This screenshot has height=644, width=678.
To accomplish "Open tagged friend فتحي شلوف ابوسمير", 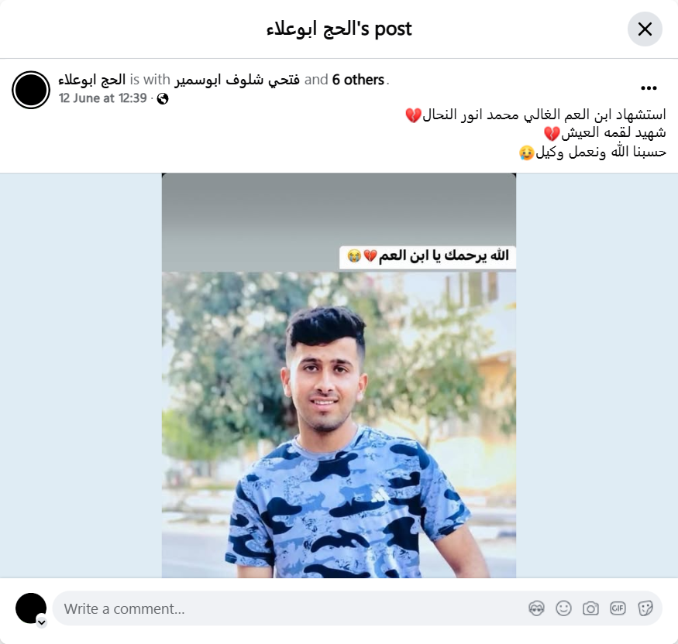I will coord(237,80).
